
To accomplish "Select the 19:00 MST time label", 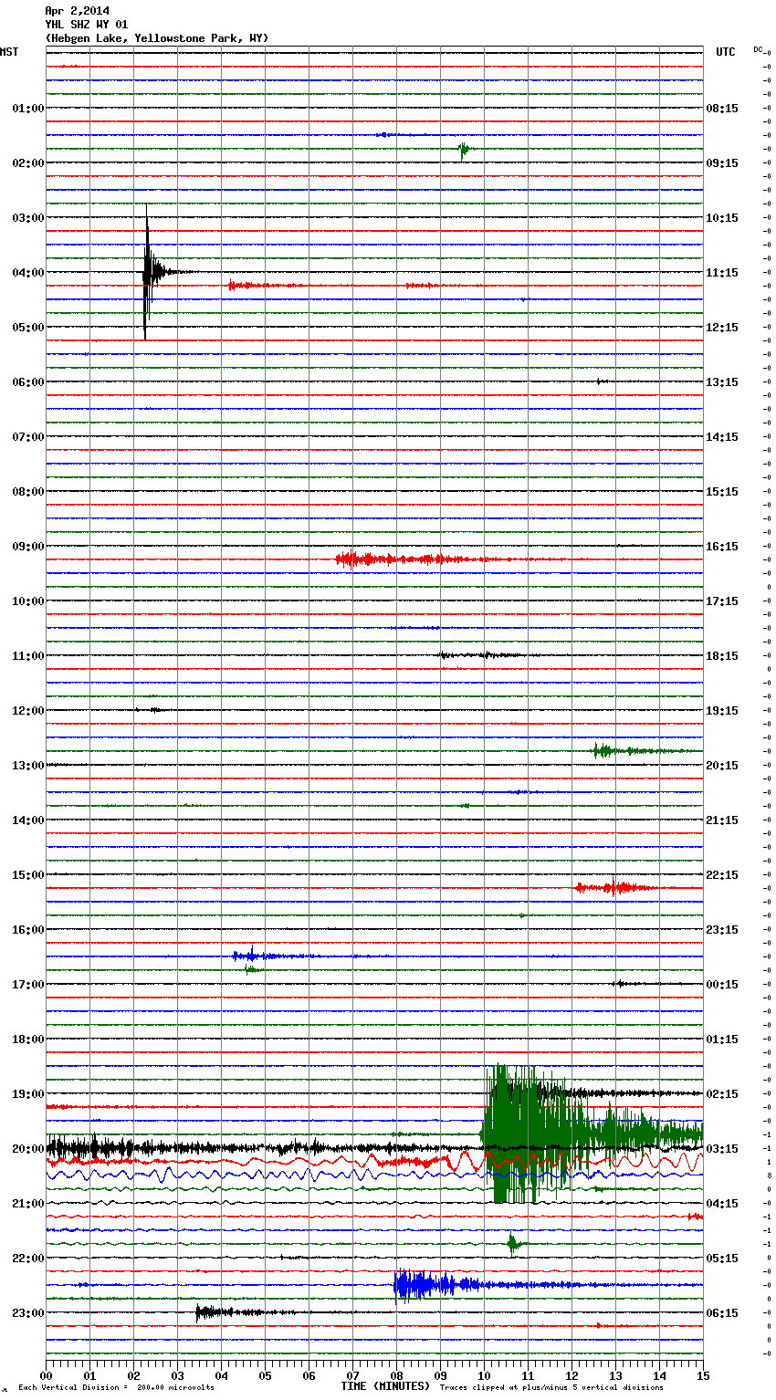I will (27, 1094).
